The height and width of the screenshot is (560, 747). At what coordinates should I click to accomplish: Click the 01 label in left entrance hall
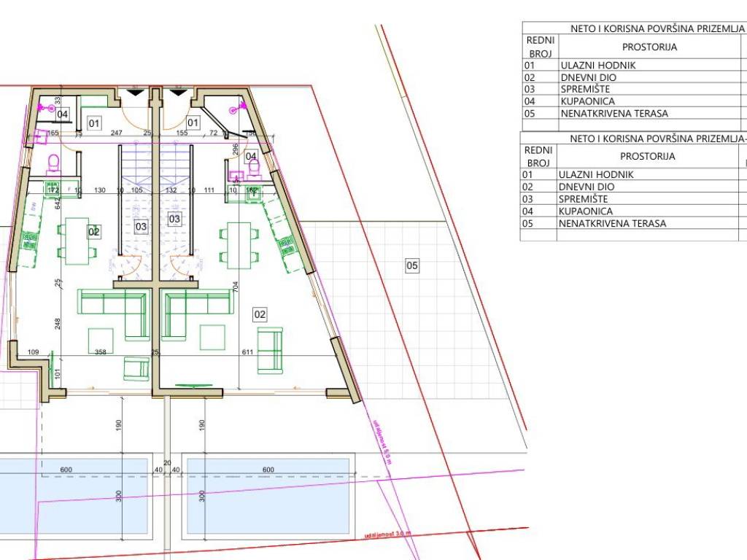(94, 123)
